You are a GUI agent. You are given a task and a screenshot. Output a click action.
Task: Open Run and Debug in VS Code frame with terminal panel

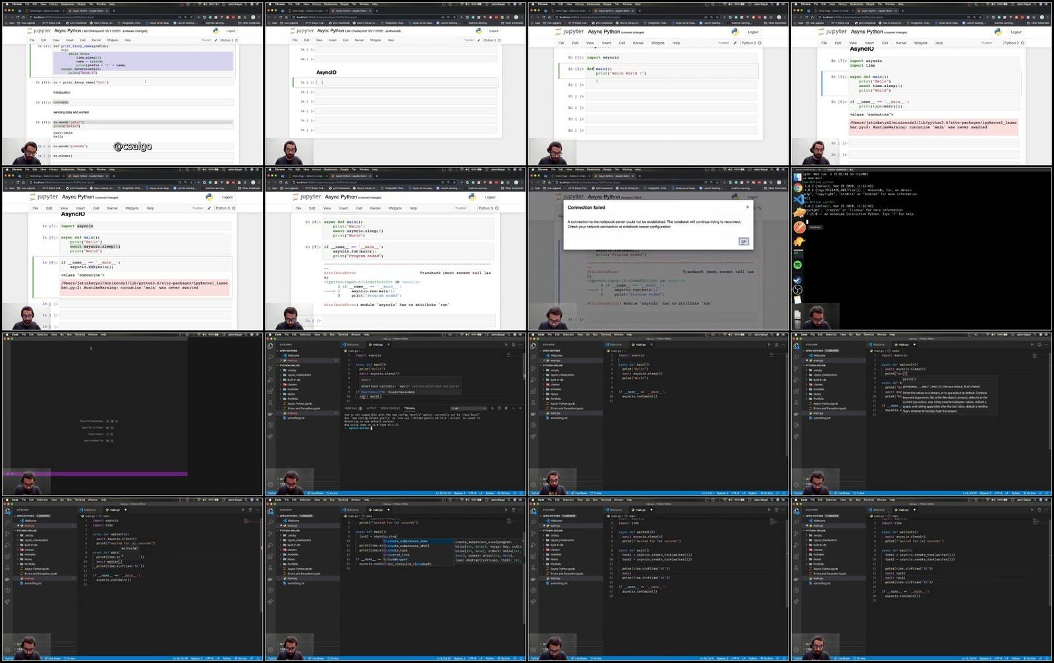270,380
